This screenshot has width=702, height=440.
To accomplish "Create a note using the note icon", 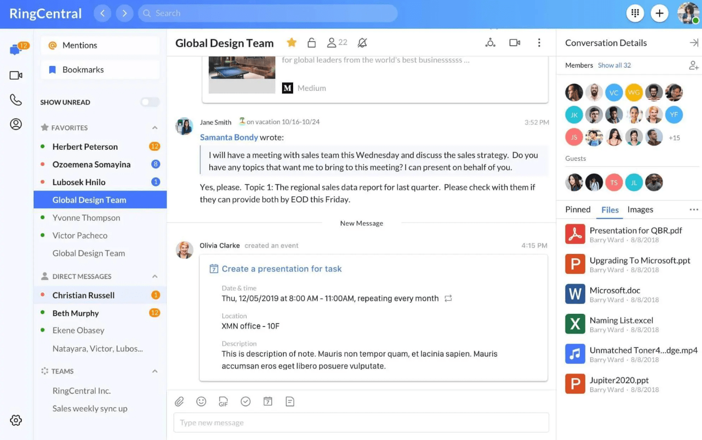I will pos(290,401).
